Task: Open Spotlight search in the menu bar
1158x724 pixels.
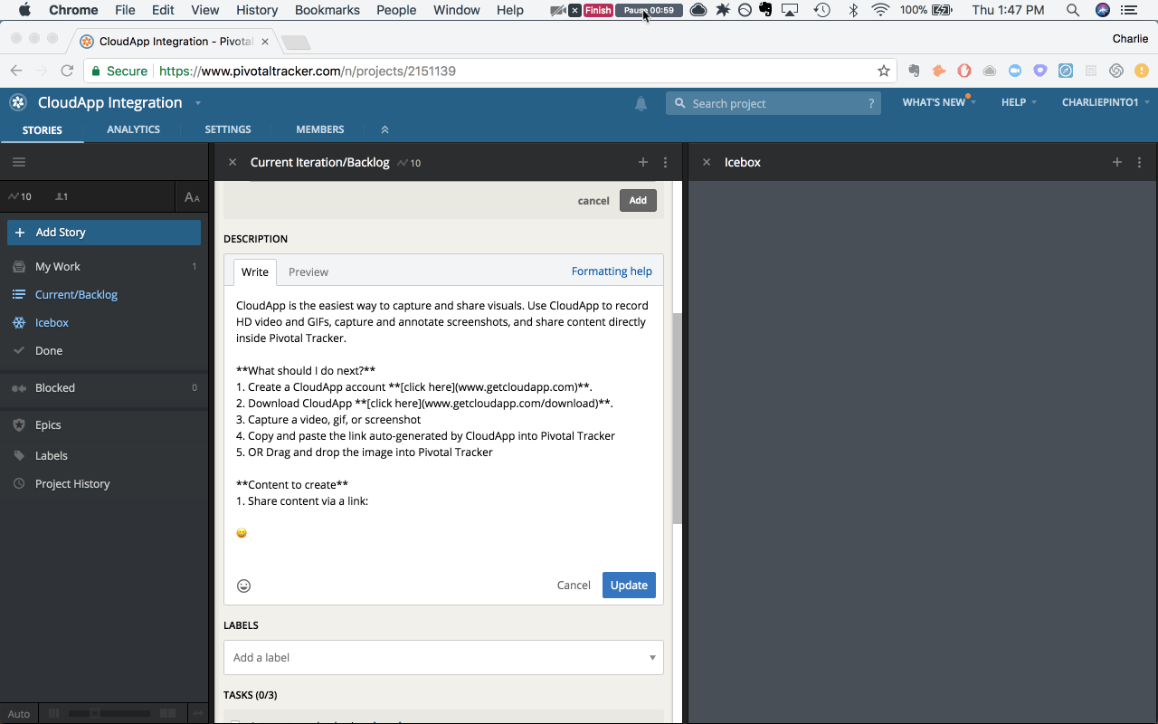Action: tap(1072, 10)
